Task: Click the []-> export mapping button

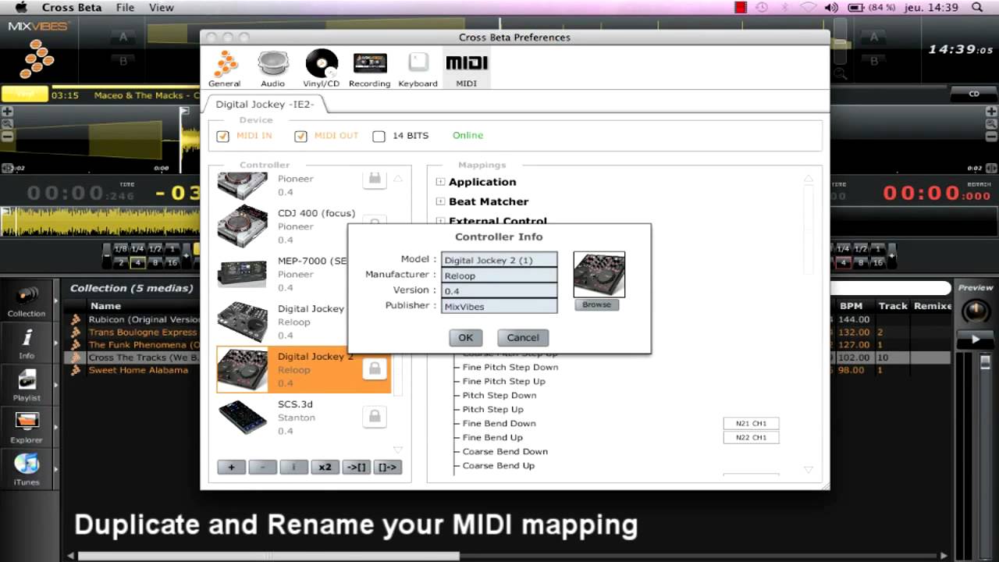Action: point(387,467)
